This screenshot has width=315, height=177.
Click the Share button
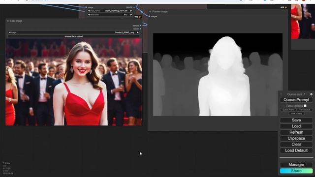pyautogui.click(x=296, y=171)
